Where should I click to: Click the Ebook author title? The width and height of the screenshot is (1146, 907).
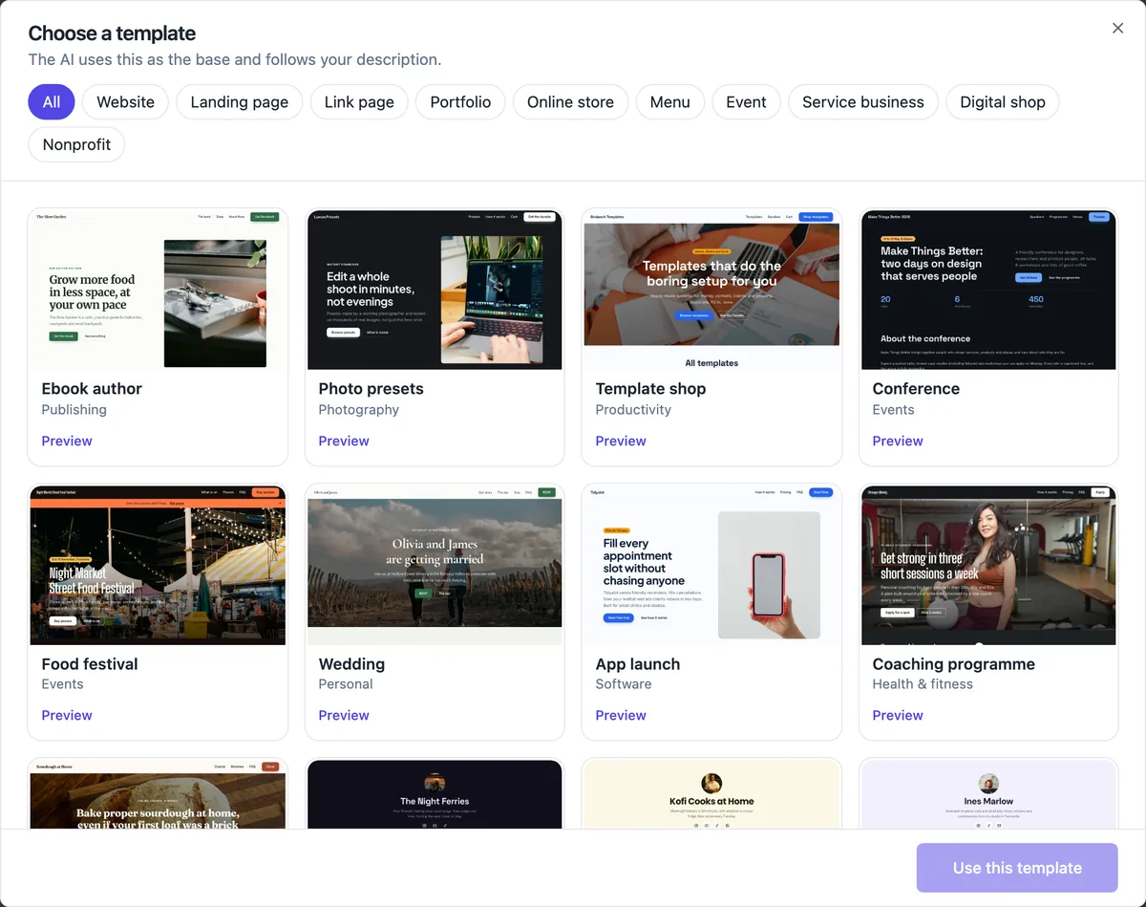92,389
